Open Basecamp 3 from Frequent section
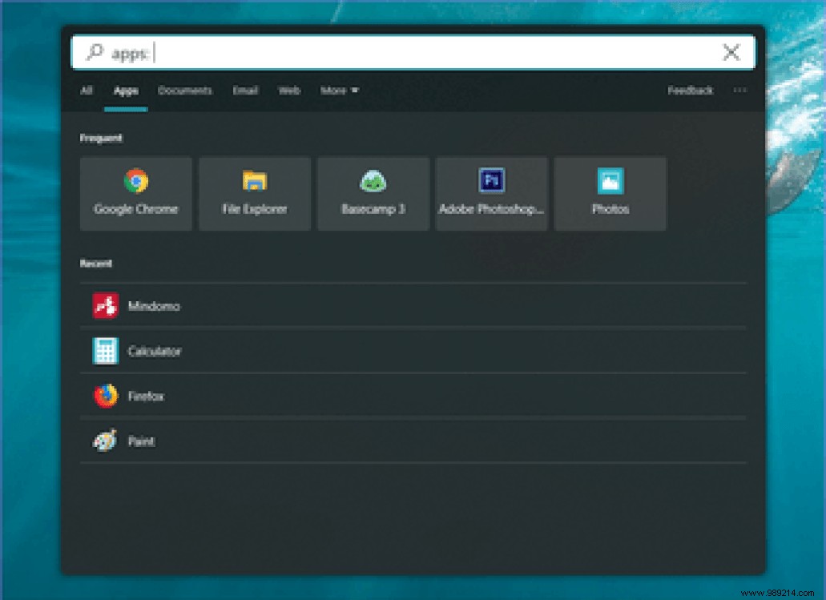The height and width of the screenshot is (600, 826). [373, 192]
